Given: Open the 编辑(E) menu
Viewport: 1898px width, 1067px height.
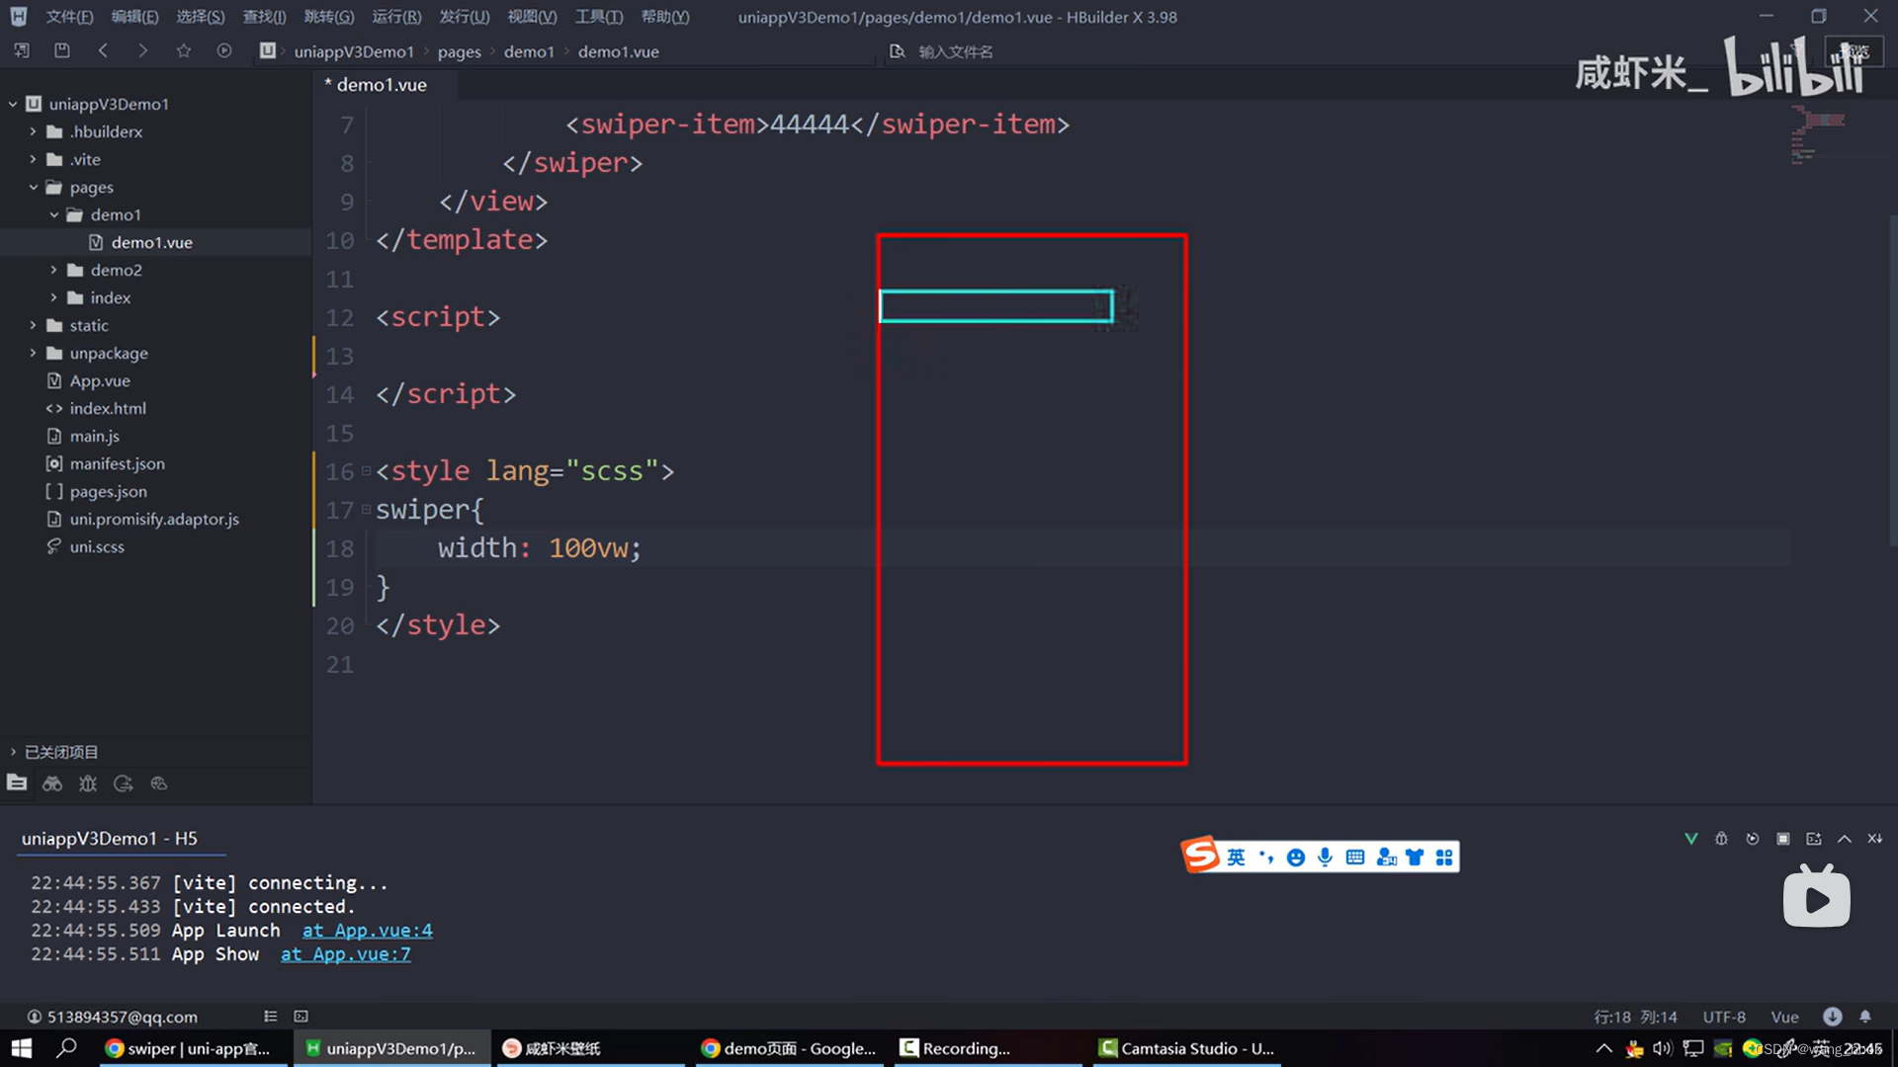Looking at the screenshot, I should (x=135, y=17).
